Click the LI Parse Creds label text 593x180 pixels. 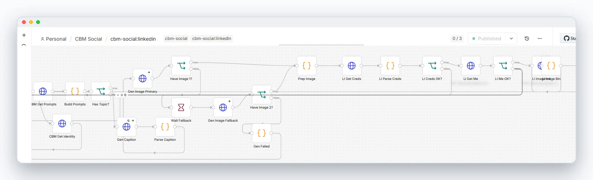(x=390, y=79)
